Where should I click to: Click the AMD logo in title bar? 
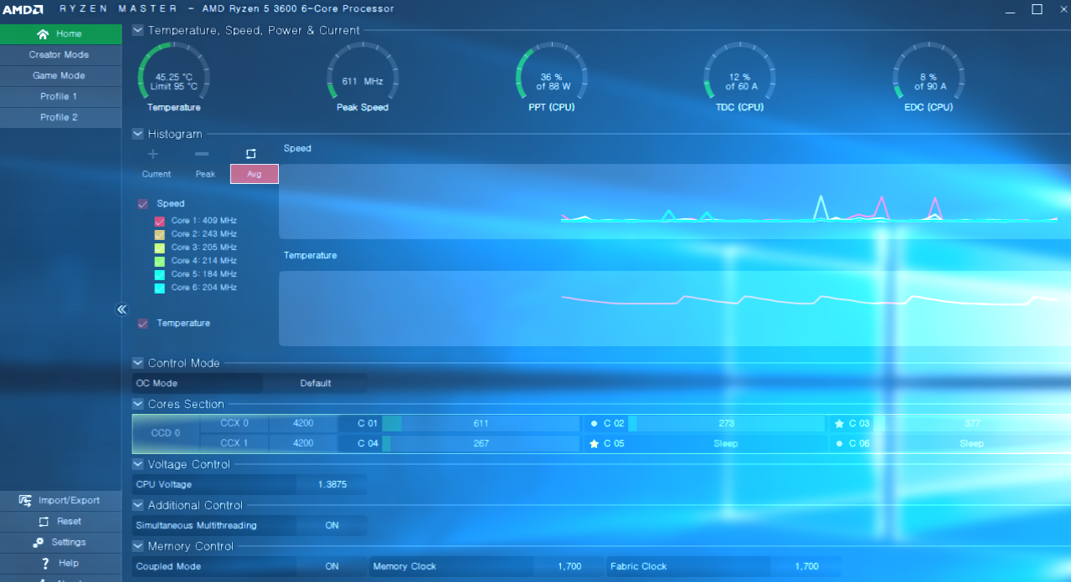[x=22, y=9]
